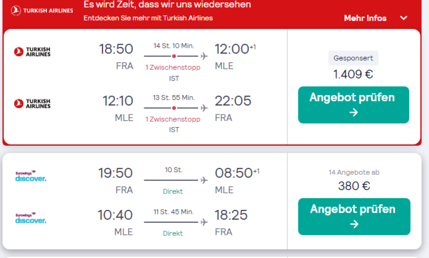The height and width of the screenshot is (258, 429).
Task: Select the 1 Zwischenstopp label on outbound Turkish flight
Action: 173,67
